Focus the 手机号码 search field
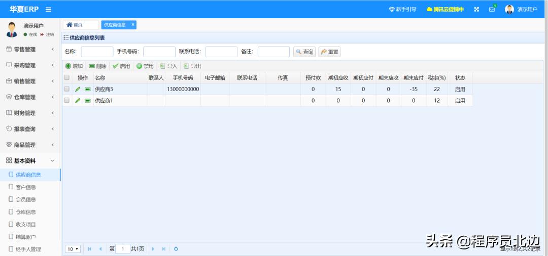Viewport: 548px width, 256px height. pyautogui.click(x=159, y=52)
